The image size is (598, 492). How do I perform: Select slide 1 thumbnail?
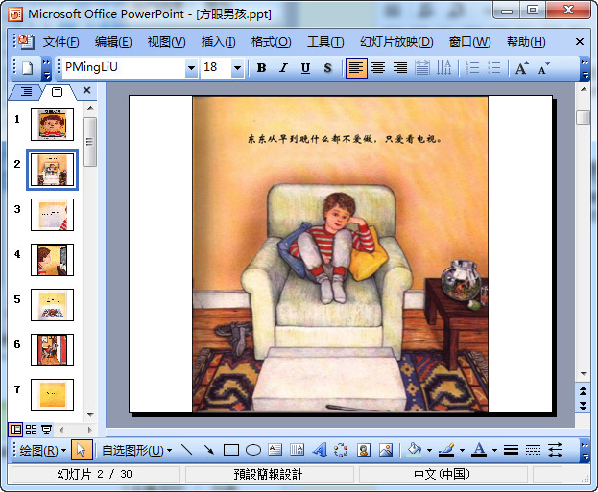coord(52,125)
